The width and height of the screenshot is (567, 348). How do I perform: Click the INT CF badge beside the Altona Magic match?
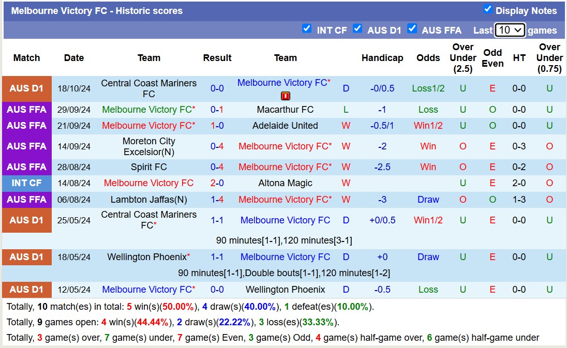[26, 183]
